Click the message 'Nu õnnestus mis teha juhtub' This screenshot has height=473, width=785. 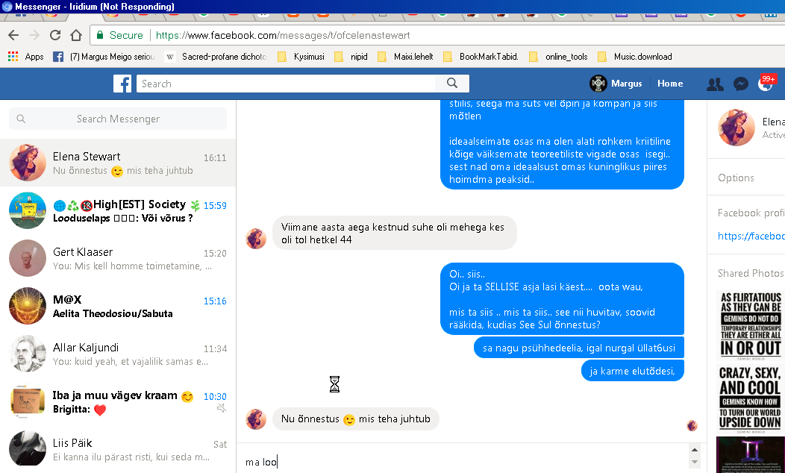pyautogui.click(x=355, y=419)
